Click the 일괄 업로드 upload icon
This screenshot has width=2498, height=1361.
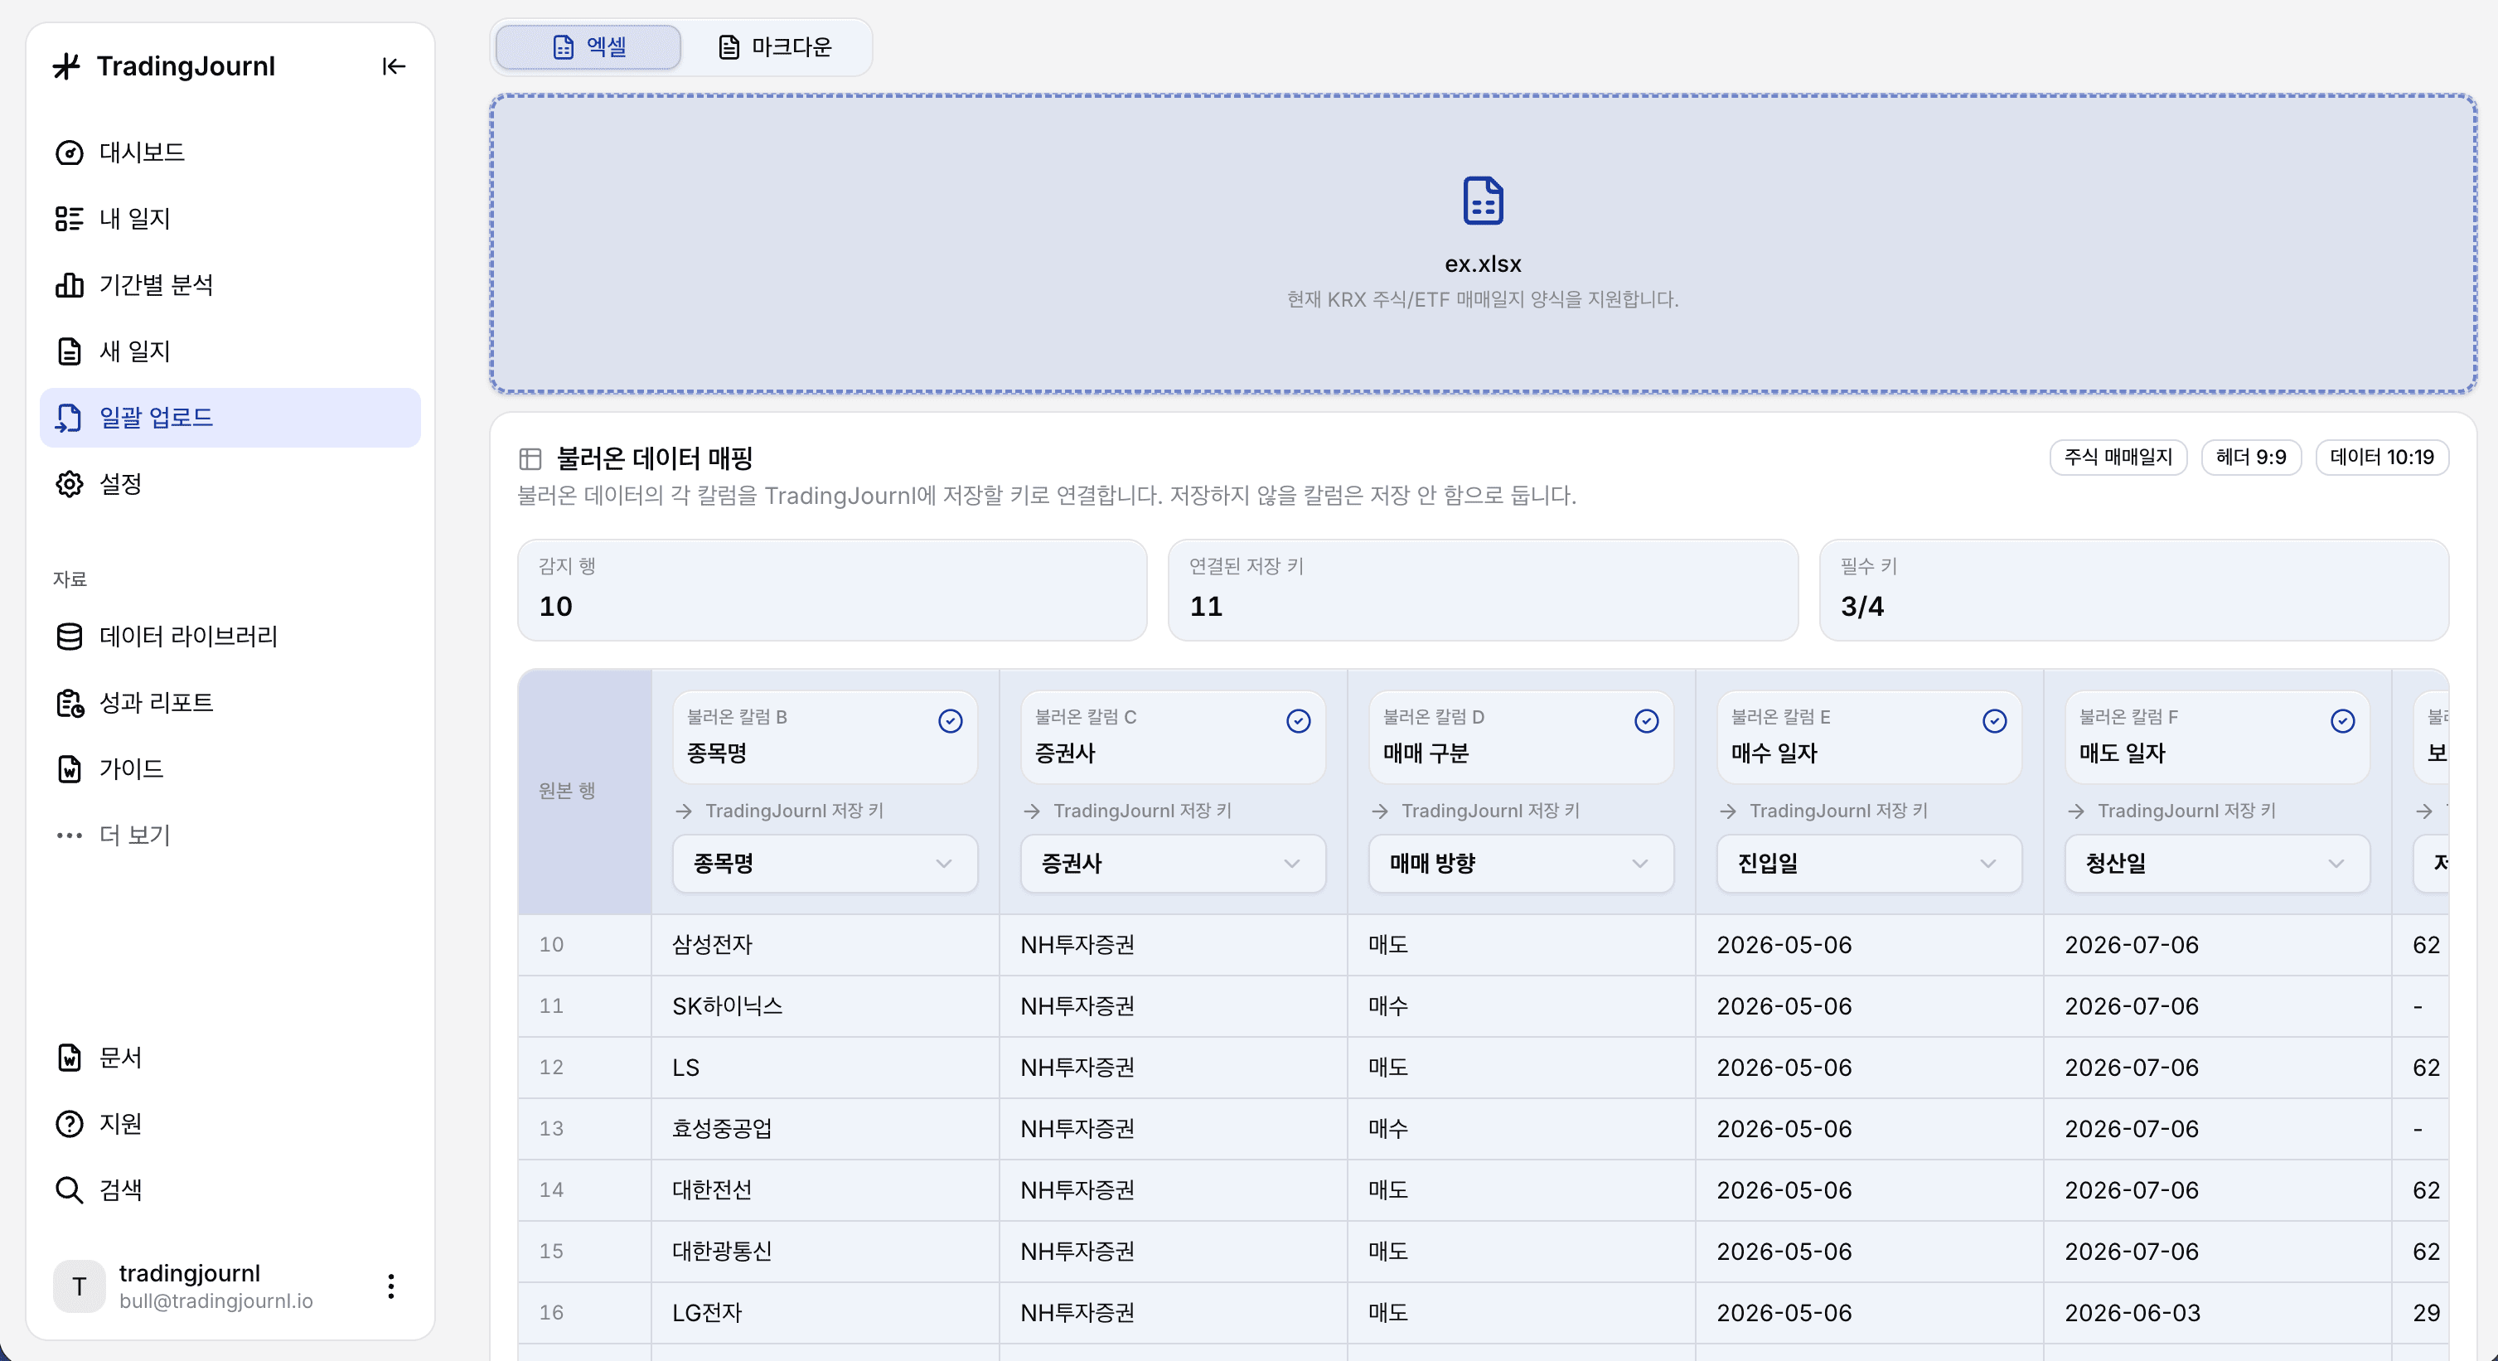69,417
